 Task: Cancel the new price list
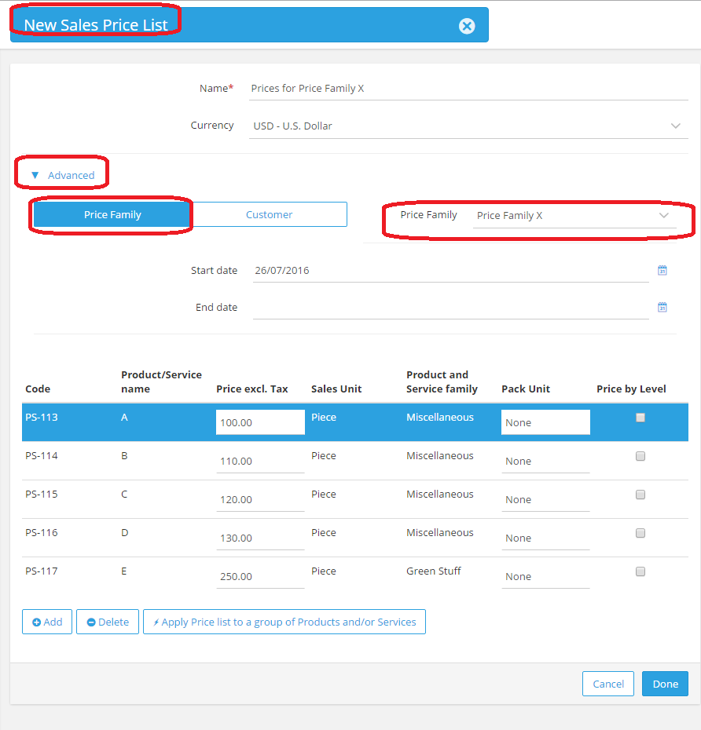(x=607, y=684)
